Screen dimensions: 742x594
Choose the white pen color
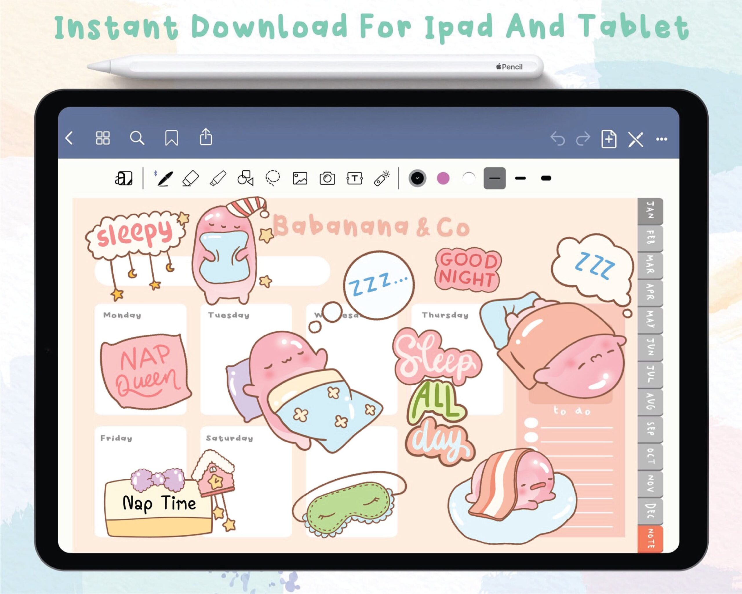pyautogui.click(x=469, y=178)
